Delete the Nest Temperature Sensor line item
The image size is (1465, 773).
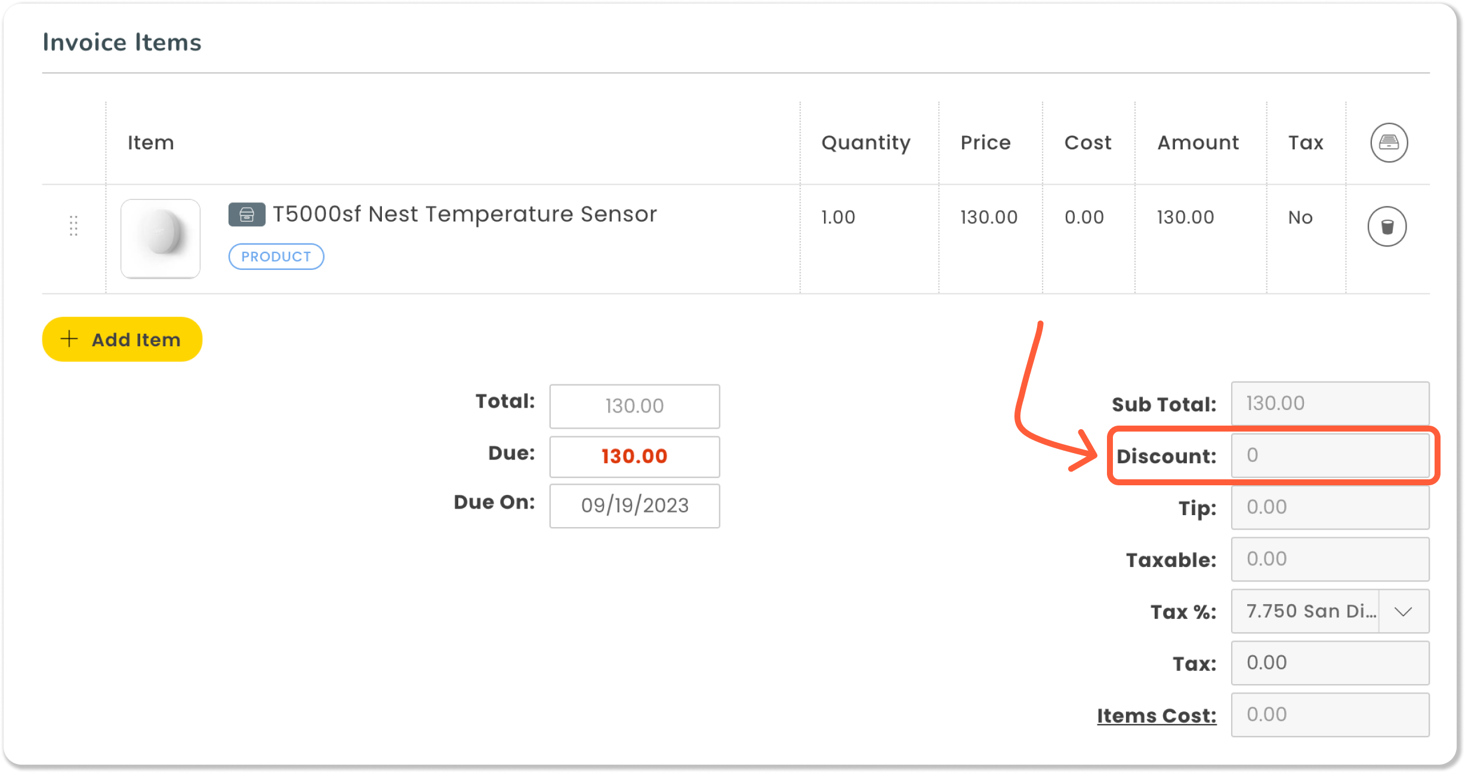click(x=1386, y=226)
